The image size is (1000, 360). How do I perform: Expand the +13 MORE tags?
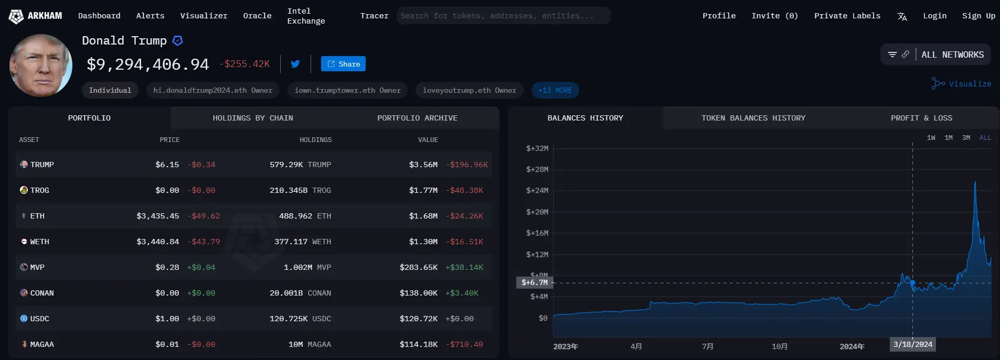pyautogui.click(x=555, y=90)
